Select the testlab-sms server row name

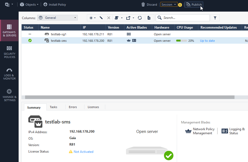[x=59, y=41]
